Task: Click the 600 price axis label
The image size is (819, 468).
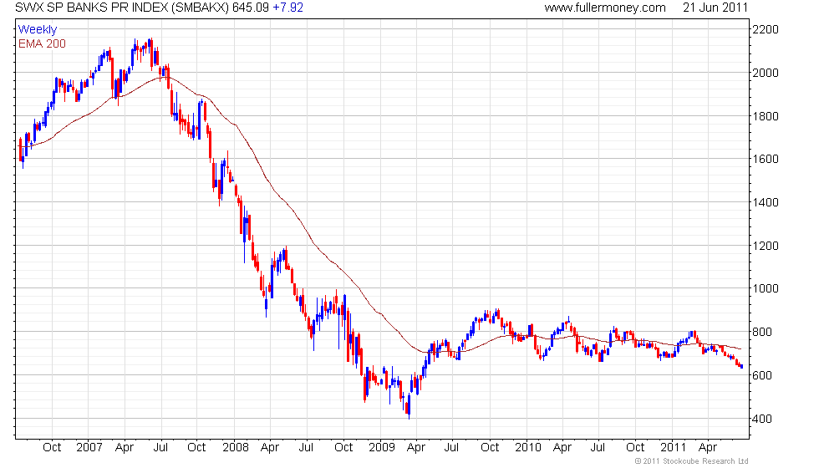Action: click(x=762, y=375)
